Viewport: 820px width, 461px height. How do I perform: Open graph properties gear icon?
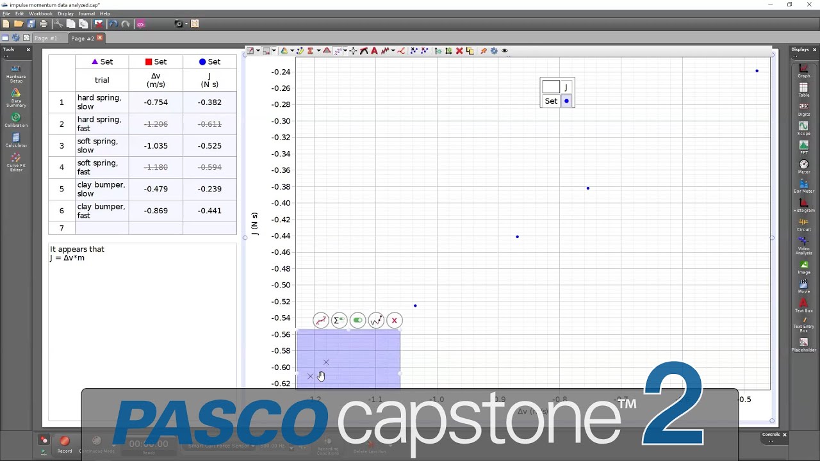(494, 51)
